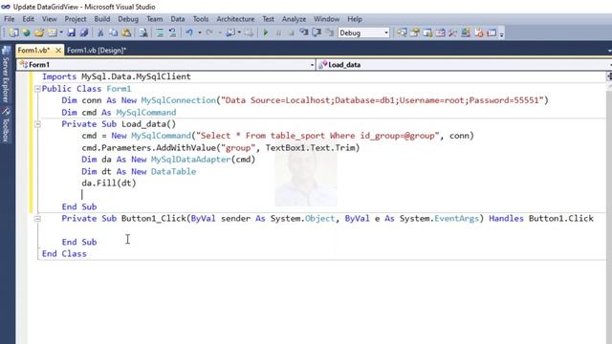Open the Project menu
Screen dimensions: 612x344
point(76,19)
